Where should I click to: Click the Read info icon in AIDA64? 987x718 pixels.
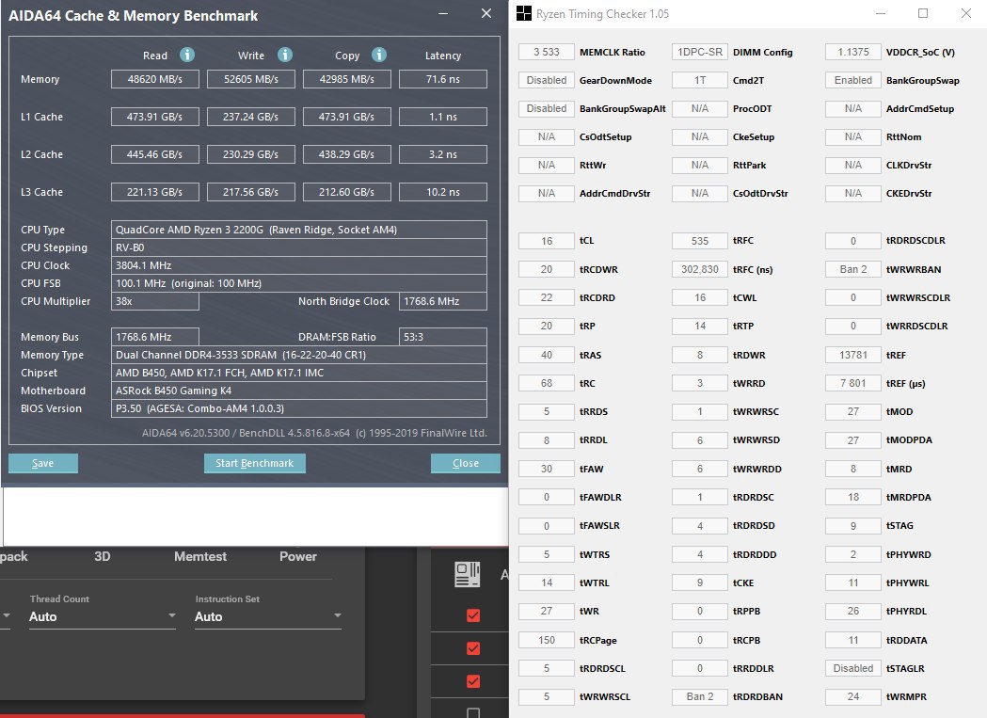pos(187,55)
